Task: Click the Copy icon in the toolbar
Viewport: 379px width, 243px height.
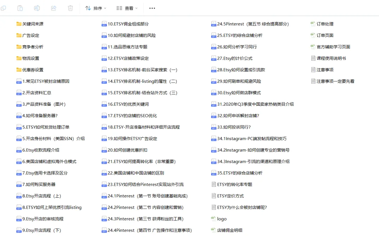Action: [4, 8]
